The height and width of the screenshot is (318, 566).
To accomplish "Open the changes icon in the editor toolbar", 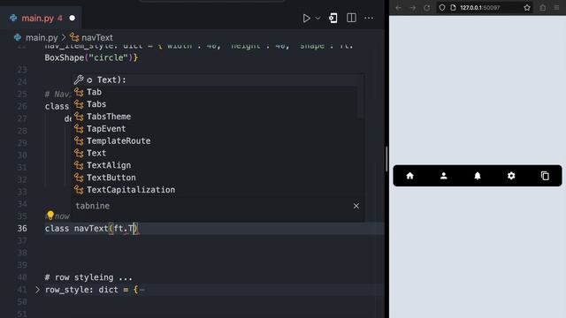I will pyautogui.click(x=333, y=18).
